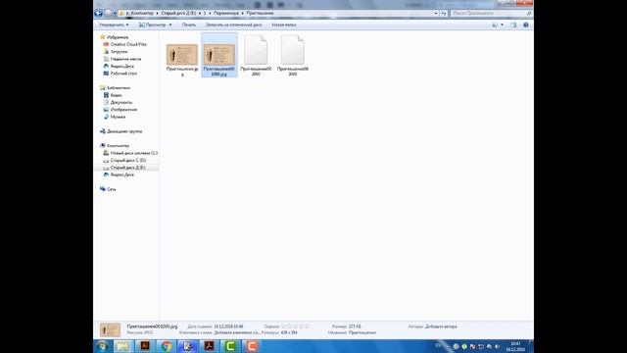Open Windows Explorer from the taskbar
The height and width of the screenshot is (353, 627).
coord(123,346)
